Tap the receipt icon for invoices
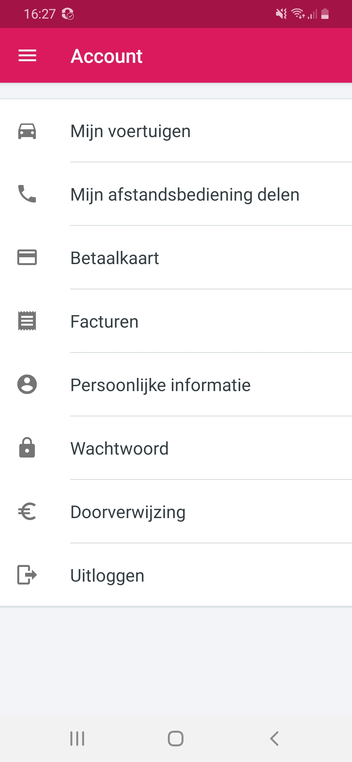 (27, 321)
